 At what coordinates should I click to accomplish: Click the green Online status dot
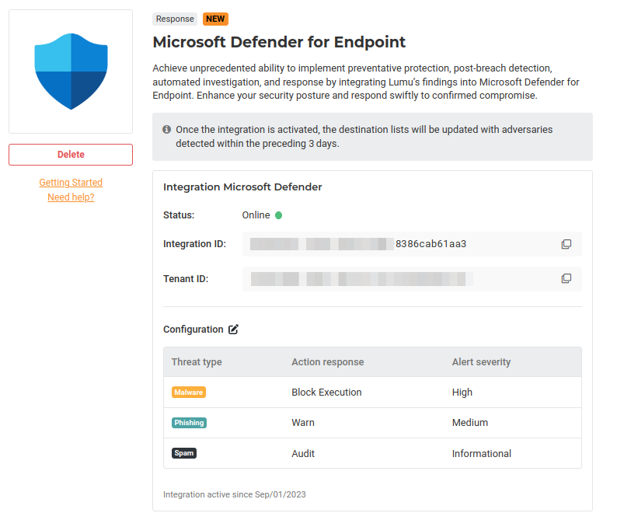279,215
